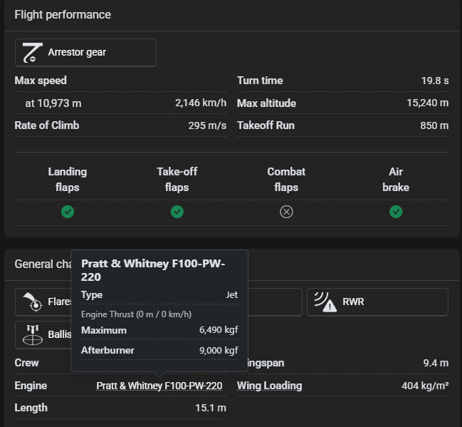Click the green check under Take-off flaps
This screenshot has width=462, height=427.
177,212
